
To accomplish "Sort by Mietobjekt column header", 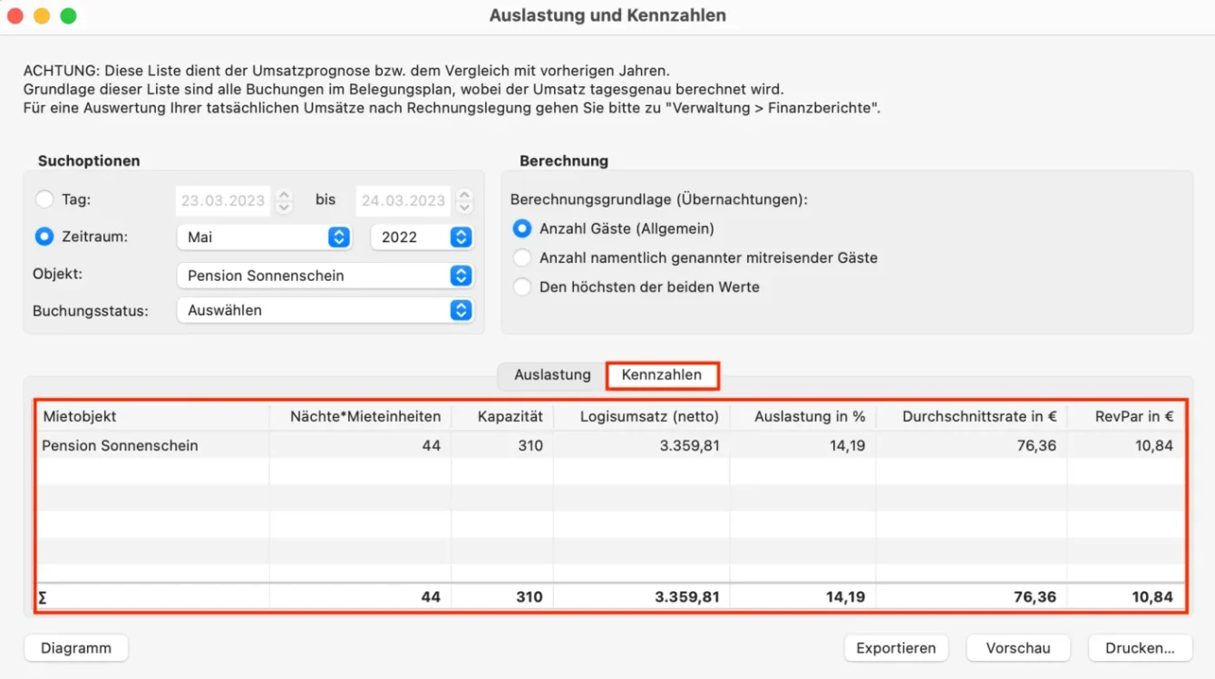I will click(152, 417).
